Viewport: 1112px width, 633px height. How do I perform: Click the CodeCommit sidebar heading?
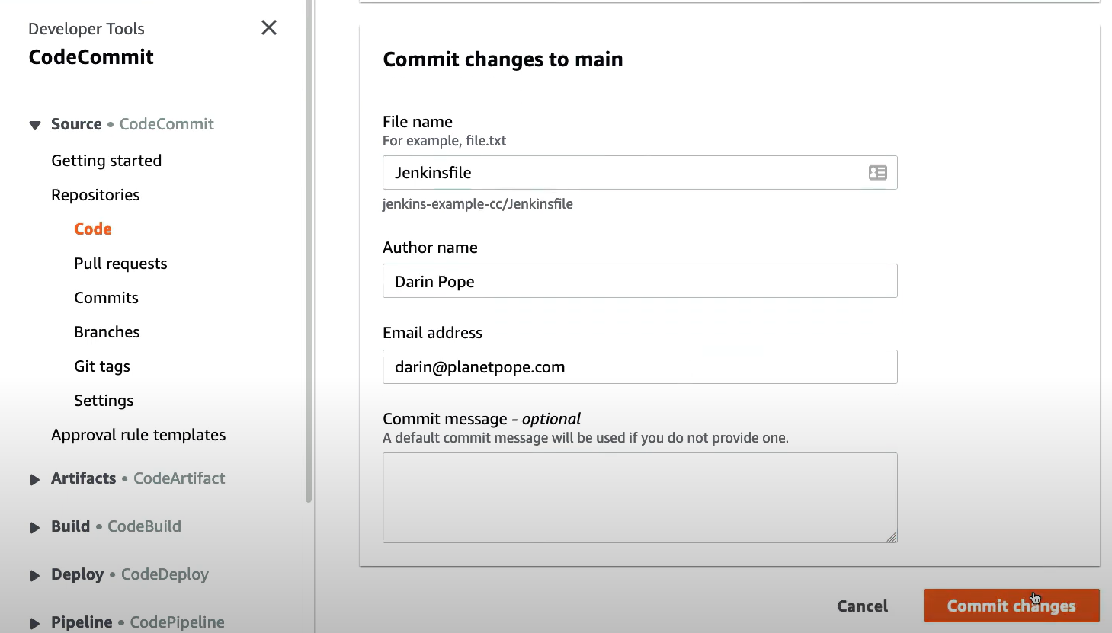click(x=91, y=57)
